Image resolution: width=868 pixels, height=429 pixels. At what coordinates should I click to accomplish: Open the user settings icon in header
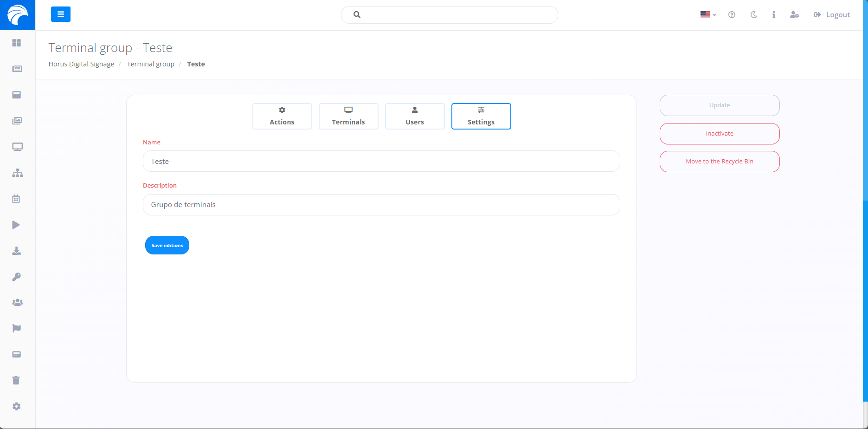(x=794, y=15)
